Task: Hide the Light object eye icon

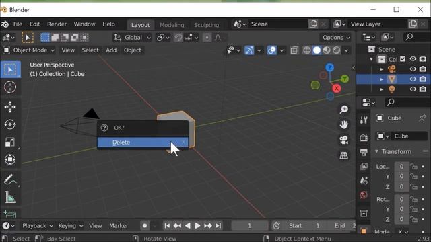Action: (413, 89)
